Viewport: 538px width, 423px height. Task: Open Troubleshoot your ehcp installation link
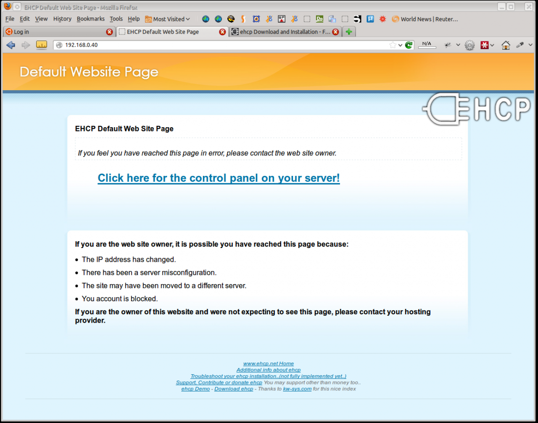pos(268,376)
